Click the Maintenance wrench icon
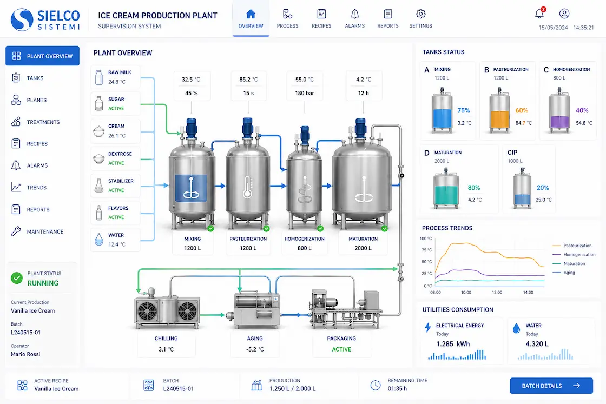The height and width of the screenshot is (404, 606). click(x=16, y=231)
